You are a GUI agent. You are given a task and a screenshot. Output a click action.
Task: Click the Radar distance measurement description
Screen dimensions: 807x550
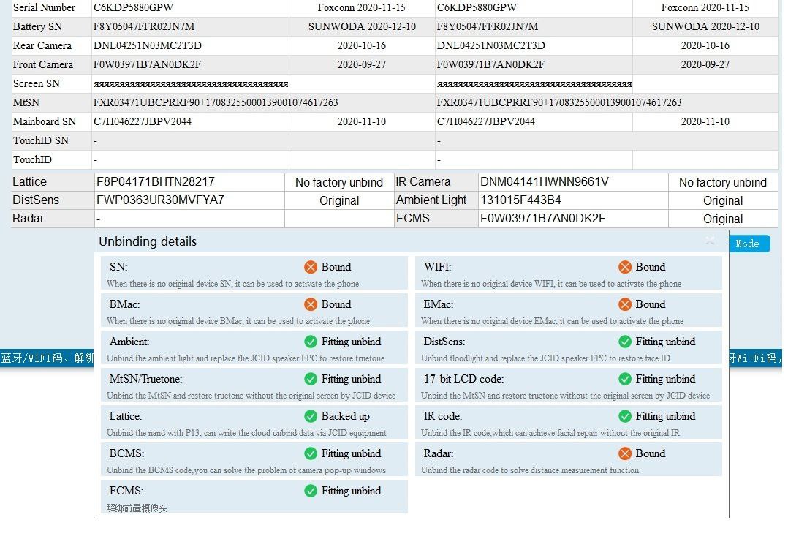[x=529, y=470]
